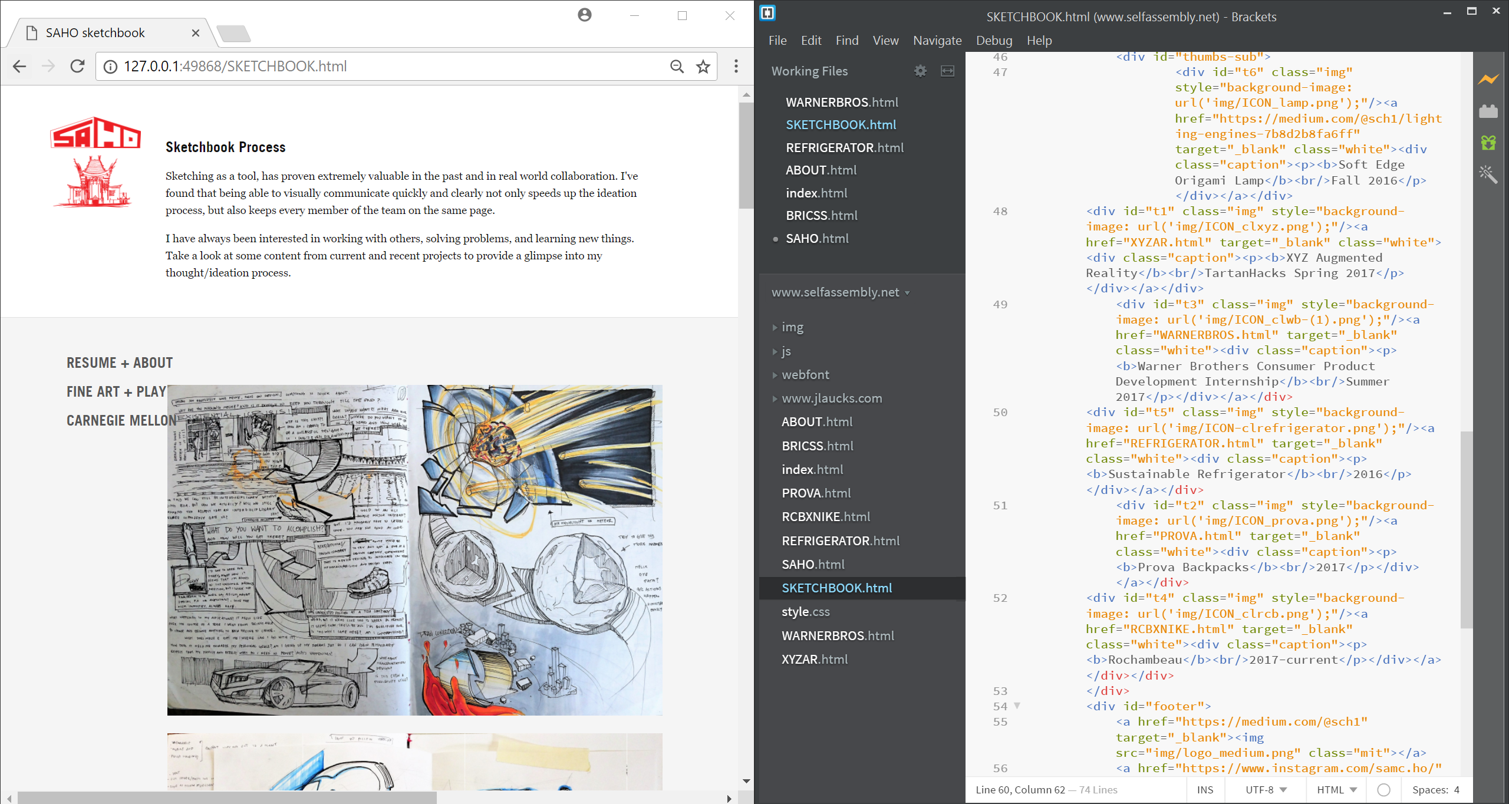Expand the img folder in the project tree
1509x804 pixels.
(x=793, y=327)
